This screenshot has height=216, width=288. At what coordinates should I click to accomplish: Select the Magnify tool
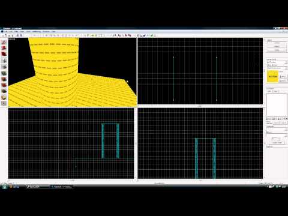pos(4,48)
